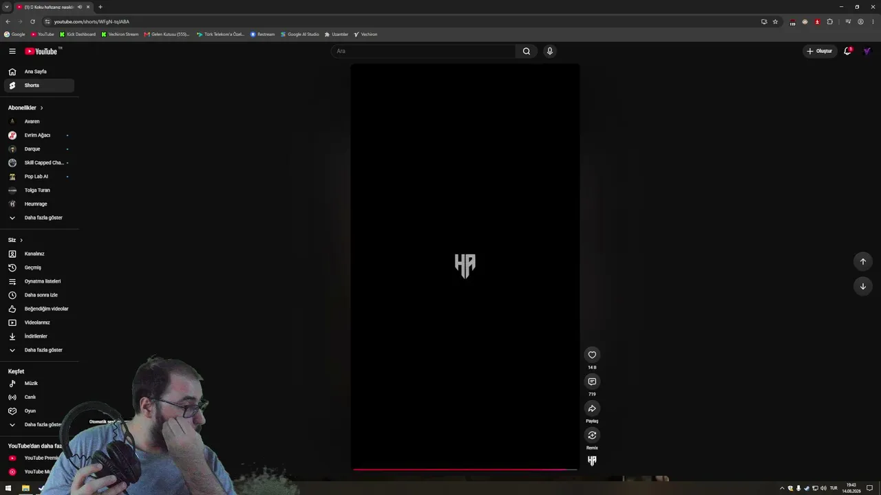Open Beğendiğim videolar liked videos

pos(39,309)
